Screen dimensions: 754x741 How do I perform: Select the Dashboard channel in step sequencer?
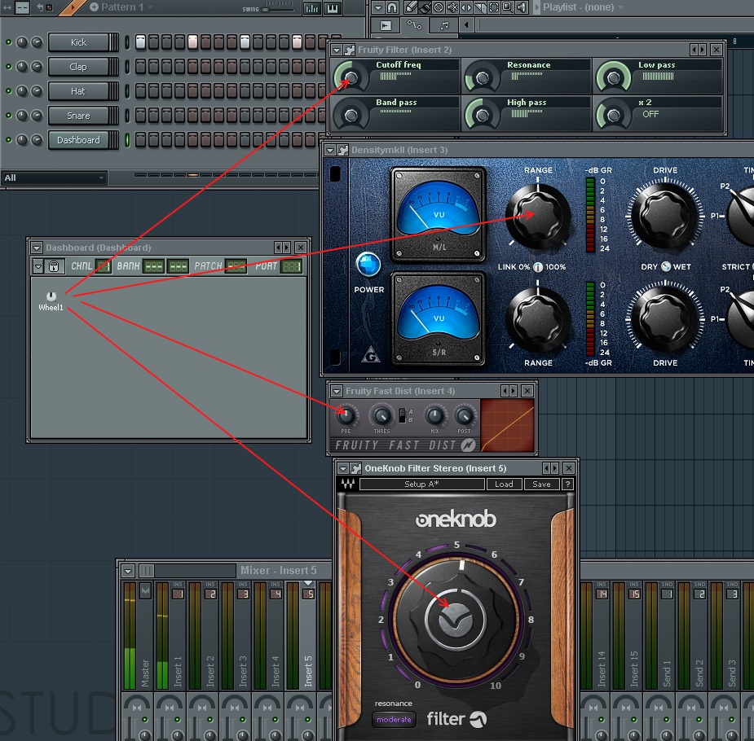[x=78, y=140]
